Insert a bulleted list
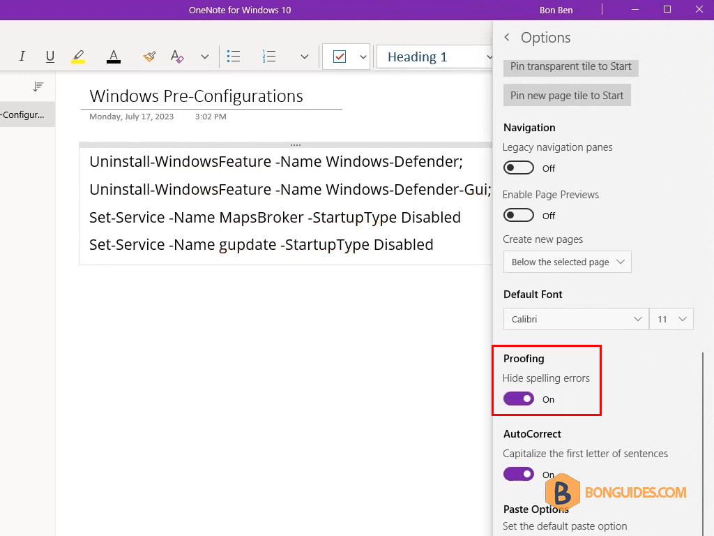Screen dimensions: 714x536 (234, 57)
